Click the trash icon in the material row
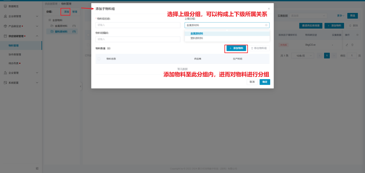This screenshot has height=173, width=365. click(x=352, y=45)
